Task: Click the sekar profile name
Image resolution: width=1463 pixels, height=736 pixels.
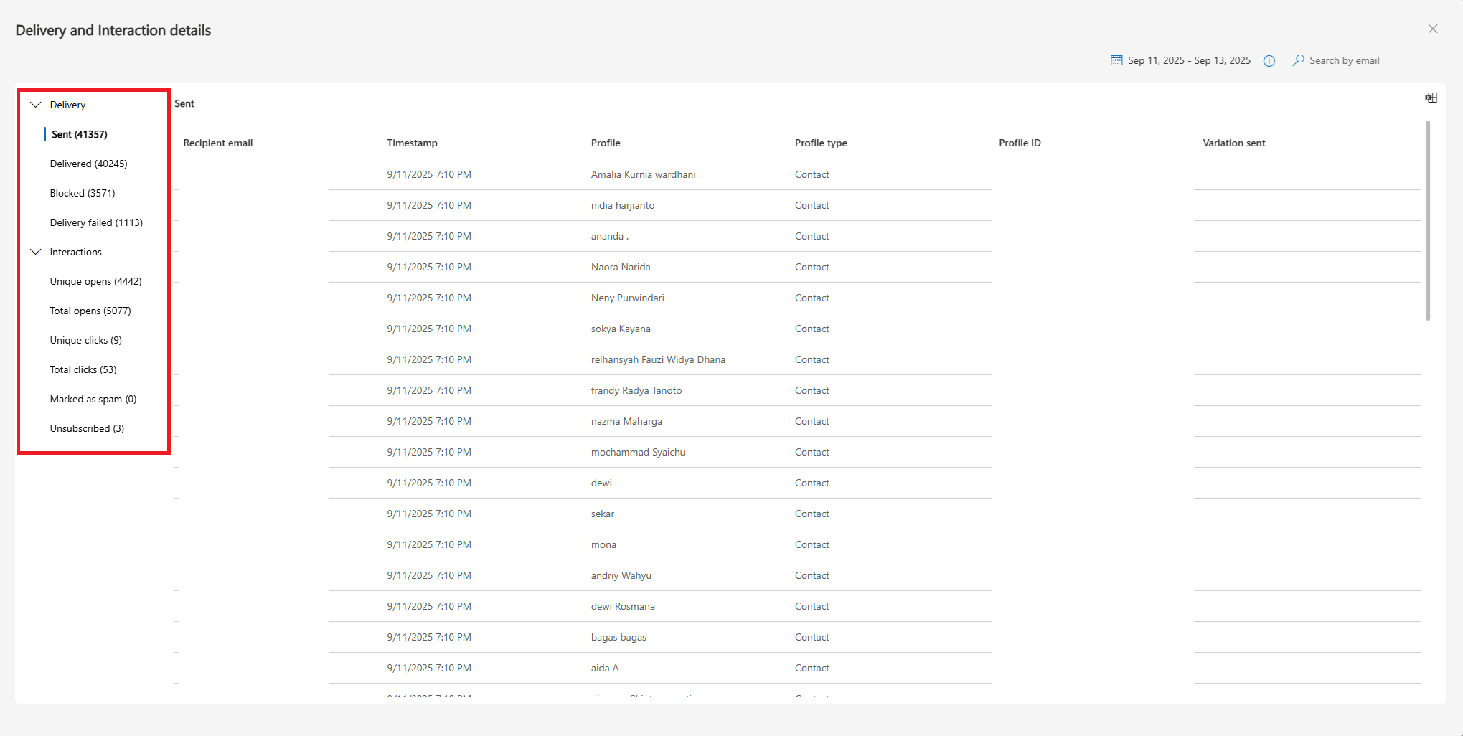Action: pyautogui.click(x=603, y=514)
